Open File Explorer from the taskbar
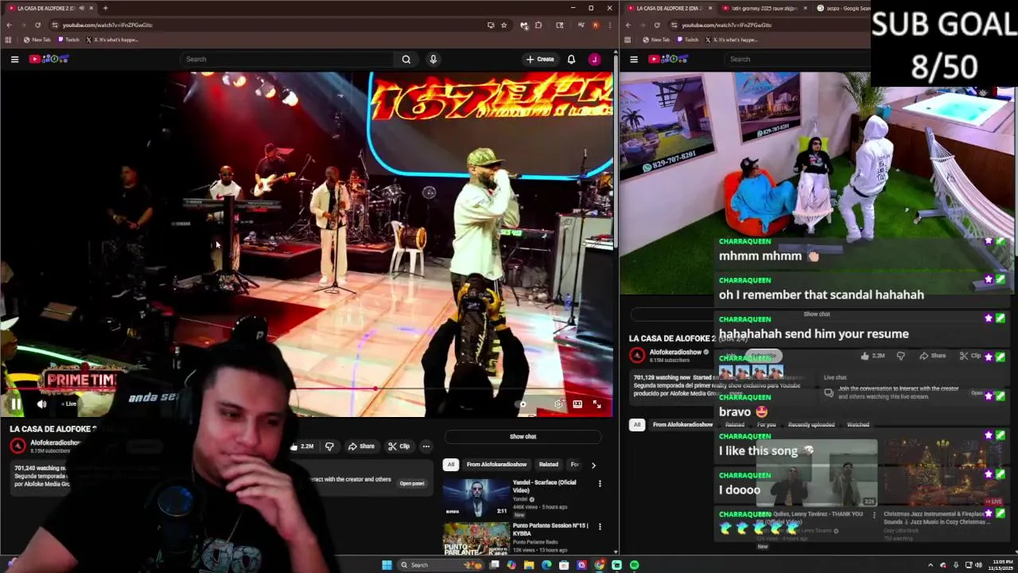Viewport: 1018px width, 573px height. coord(529,565)
